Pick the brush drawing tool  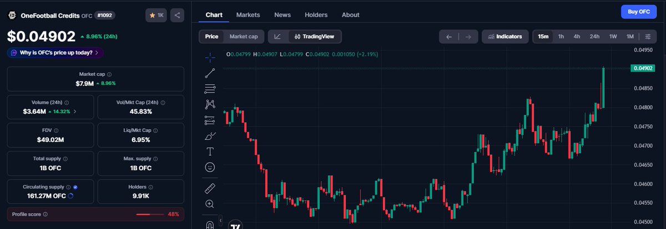(x=210, y=135)
